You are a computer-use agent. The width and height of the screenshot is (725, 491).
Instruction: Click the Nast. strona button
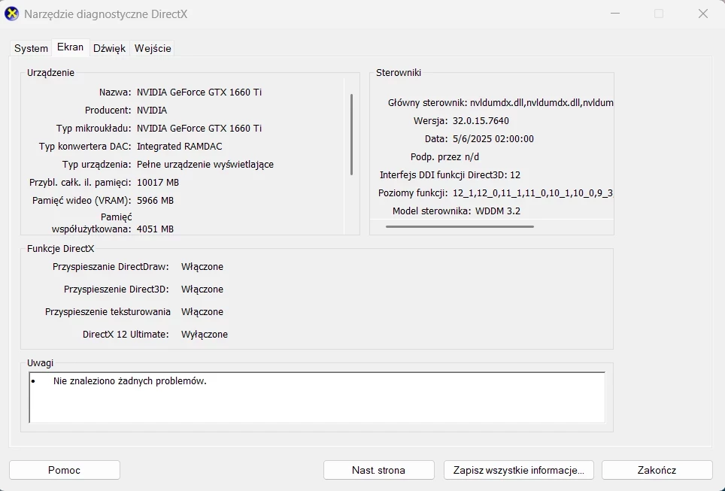pos(379,470)
